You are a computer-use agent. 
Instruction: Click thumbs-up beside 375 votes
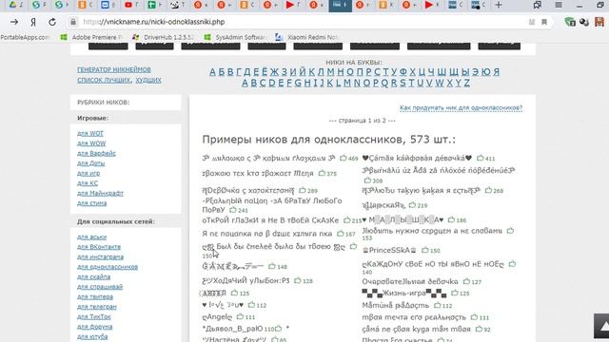pyautogui.click(x=322, y=173)
